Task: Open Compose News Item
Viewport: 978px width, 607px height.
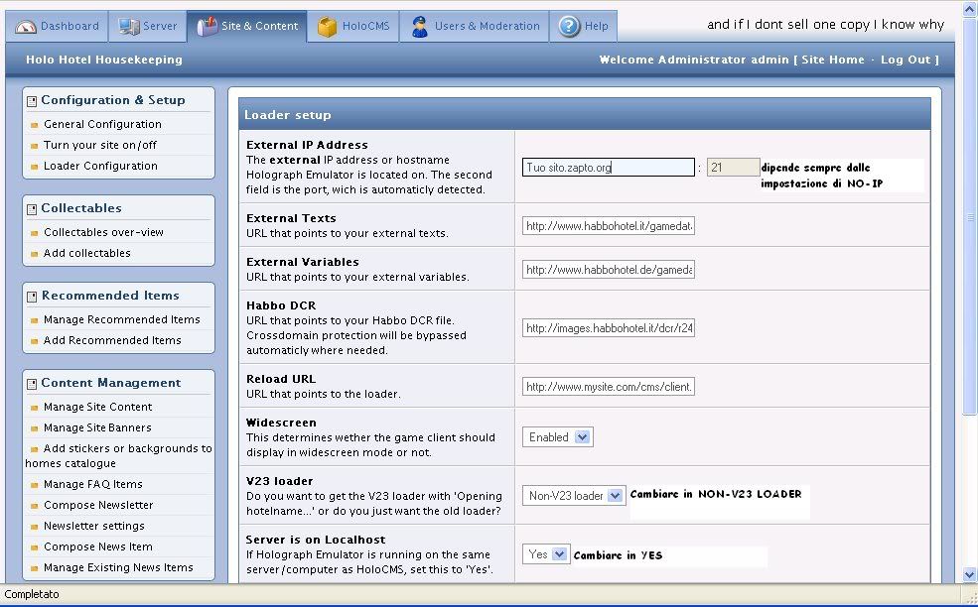Action: (98, 546)
